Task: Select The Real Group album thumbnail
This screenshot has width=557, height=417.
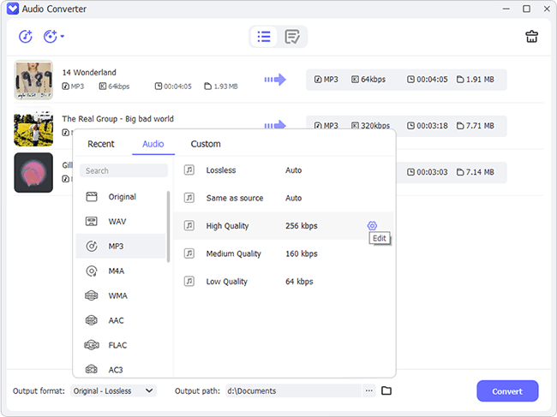Action: click(x=33, y=127)
